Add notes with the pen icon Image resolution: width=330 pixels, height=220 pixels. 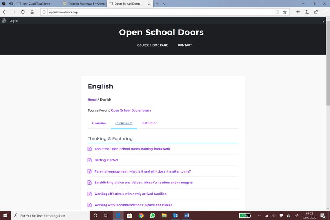click(307, 12)
